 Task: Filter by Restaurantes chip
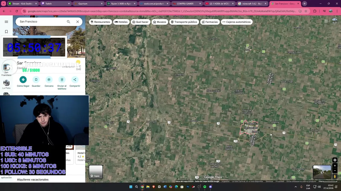tap(100, 22)
